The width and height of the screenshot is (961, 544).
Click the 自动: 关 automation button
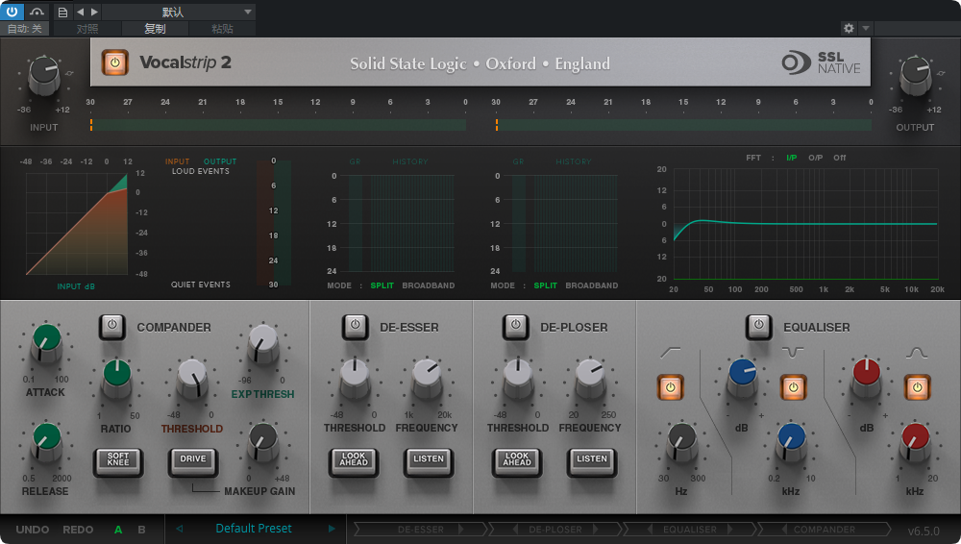click(25, 28)
